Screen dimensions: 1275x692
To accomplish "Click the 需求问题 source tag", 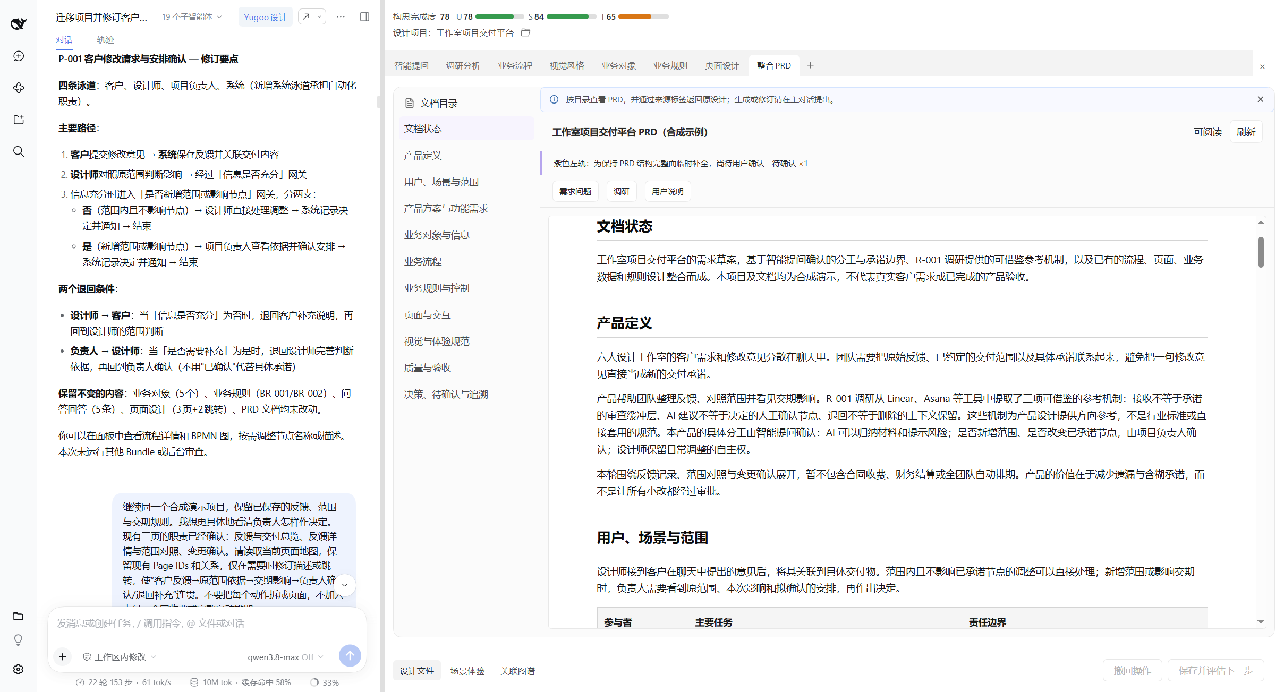I will tap(575, 191).
